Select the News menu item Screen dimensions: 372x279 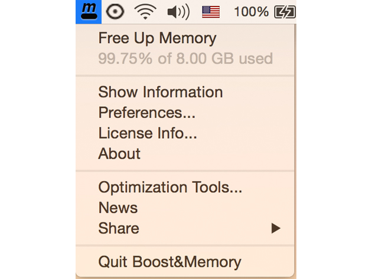(185, 208)
